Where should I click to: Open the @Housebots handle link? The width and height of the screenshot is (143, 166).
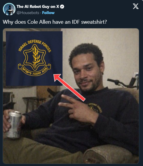tap(28, 13)
